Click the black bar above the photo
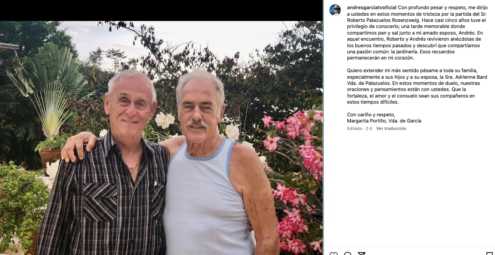 [x=161, y=10]
